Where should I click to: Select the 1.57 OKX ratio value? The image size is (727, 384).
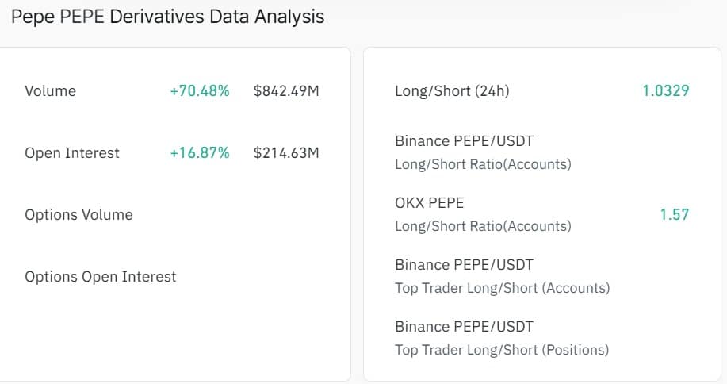click(675, 214)
